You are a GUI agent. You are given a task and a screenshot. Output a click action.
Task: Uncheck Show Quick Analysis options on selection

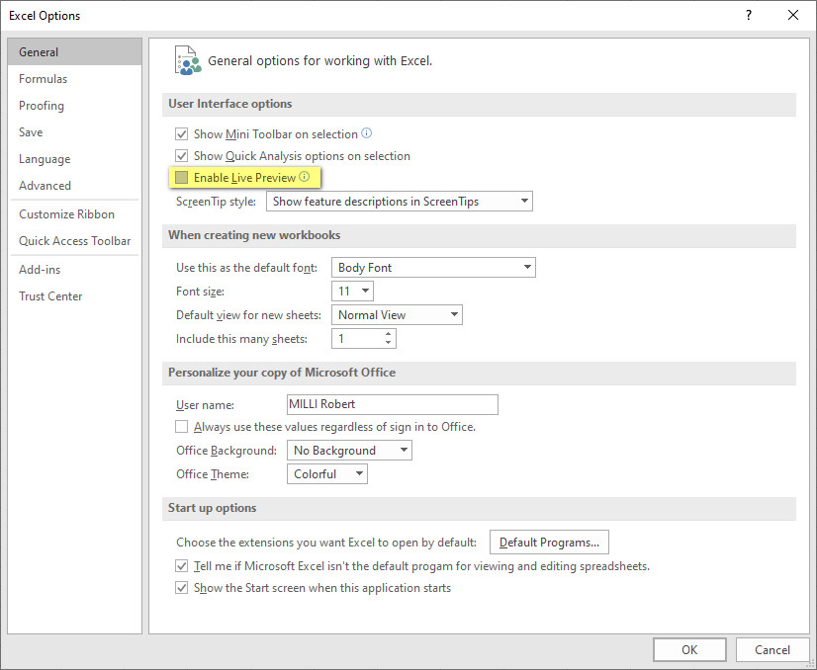tap(181, 156)
